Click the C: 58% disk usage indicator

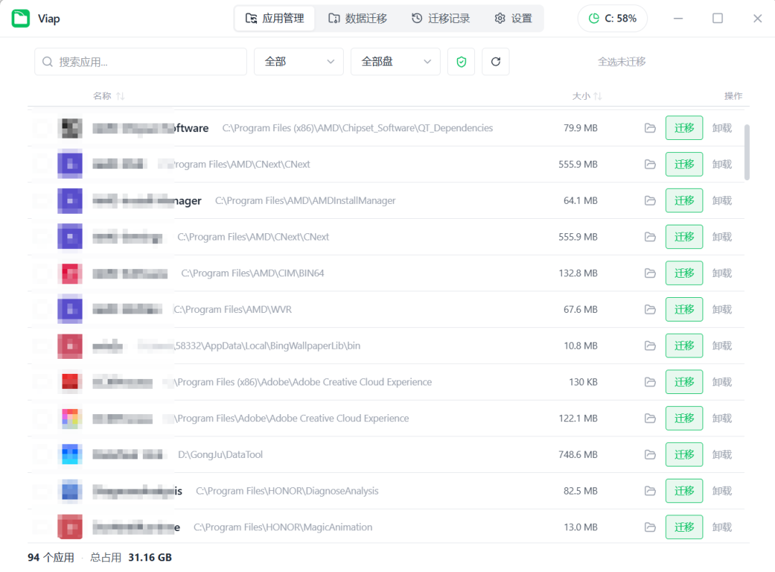pyautogui.click(x=612, y=19)
